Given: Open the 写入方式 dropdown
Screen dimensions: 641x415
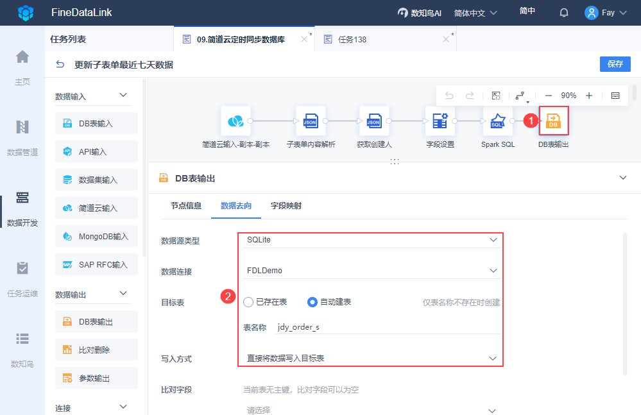Looking at the screenshot, I should tap(372, 358).
